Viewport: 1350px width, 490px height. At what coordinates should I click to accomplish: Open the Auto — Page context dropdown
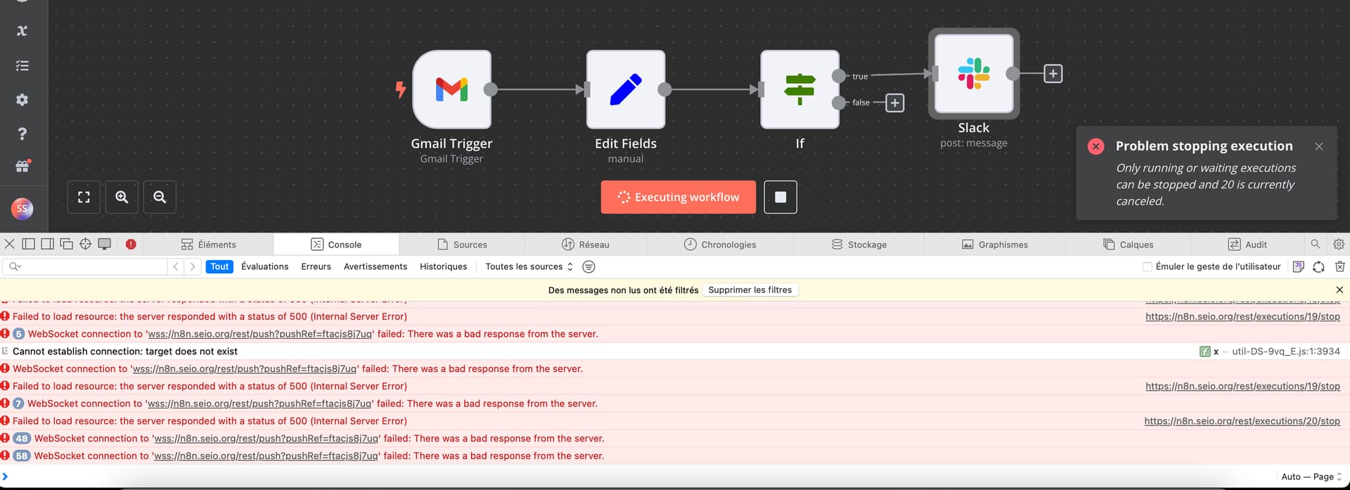pyautogui.click(x=1311, y=477)
